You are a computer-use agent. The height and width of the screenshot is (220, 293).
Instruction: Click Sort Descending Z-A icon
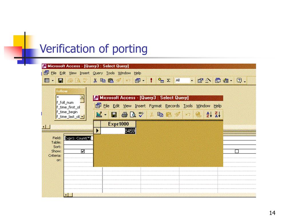click(x=217, y=115)
